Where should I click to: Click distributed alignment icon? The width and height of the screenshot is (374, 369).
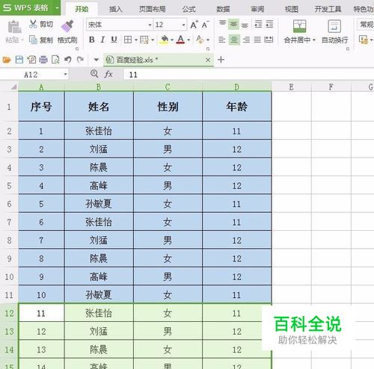(x=269, y=40)
